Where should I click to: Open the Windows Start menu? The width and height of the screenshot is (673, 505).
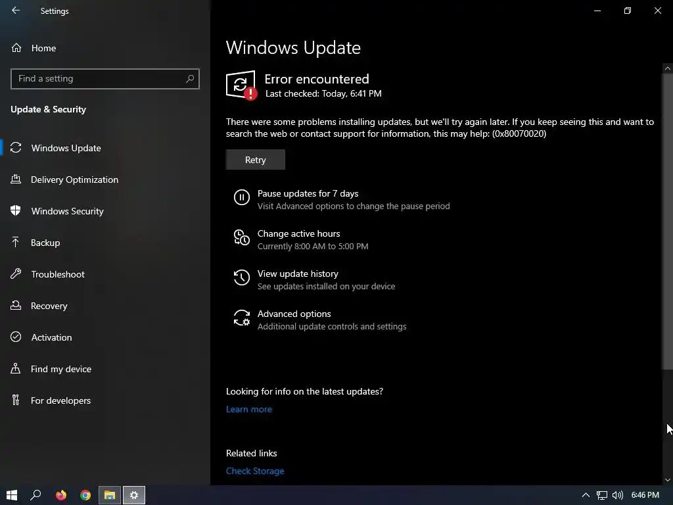[12, 495]
